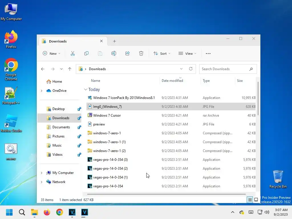Expand My Computer in navigation pane
The width and height of the screenshot is (292, 219).
pos(41,173)
